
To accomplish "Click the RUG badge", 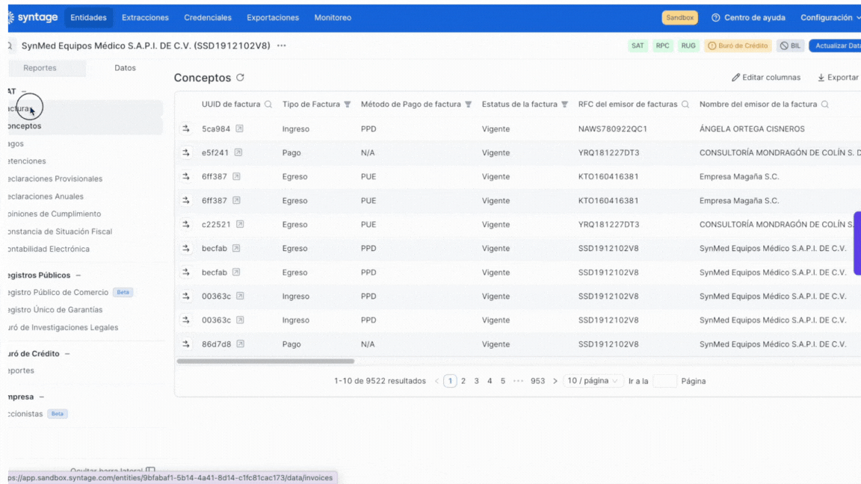I will pos(688,46).
